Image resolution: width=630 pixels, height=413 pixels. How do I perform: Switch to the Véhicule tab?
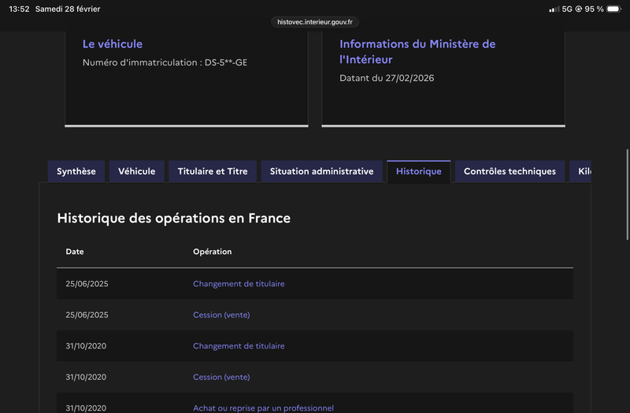(x=137, y=171)
